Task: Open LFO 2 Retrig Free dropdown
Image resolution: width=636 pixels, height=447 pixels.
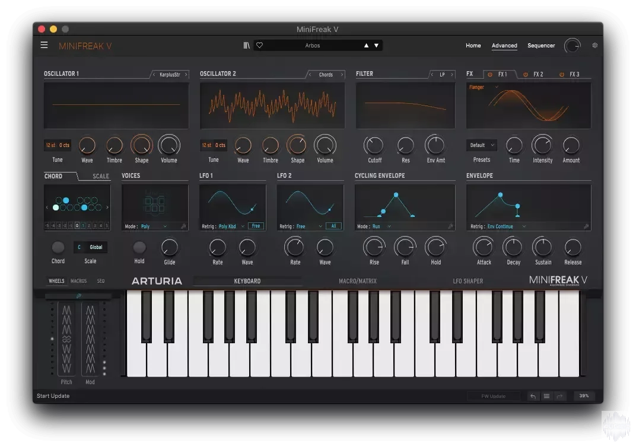Action: click(310, 226)
